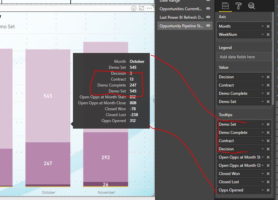Click October bar segment labeled 247
The width and height of the screenshot is (278, 200).
pyautogui.click(x=48, y=163)
